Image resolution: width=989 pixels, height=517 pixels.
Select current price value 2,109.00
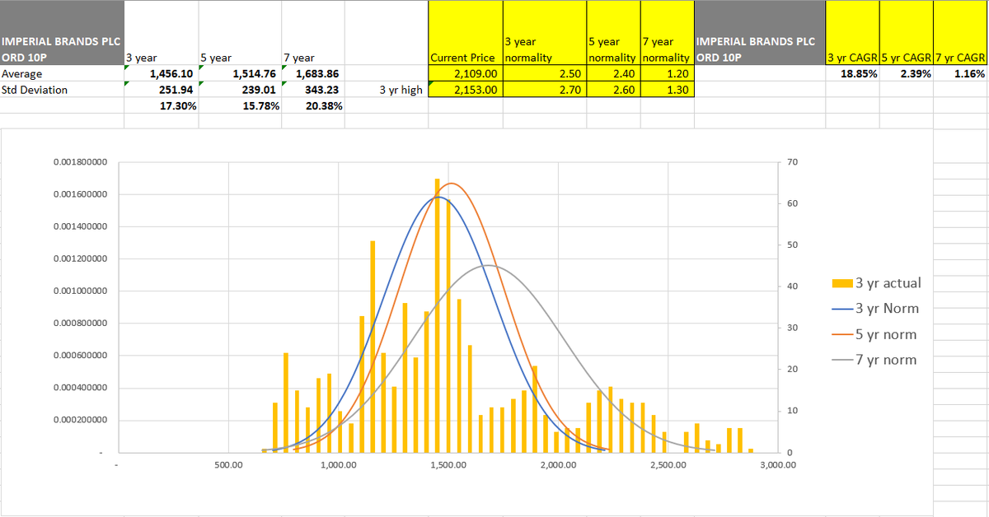(465, 74)
